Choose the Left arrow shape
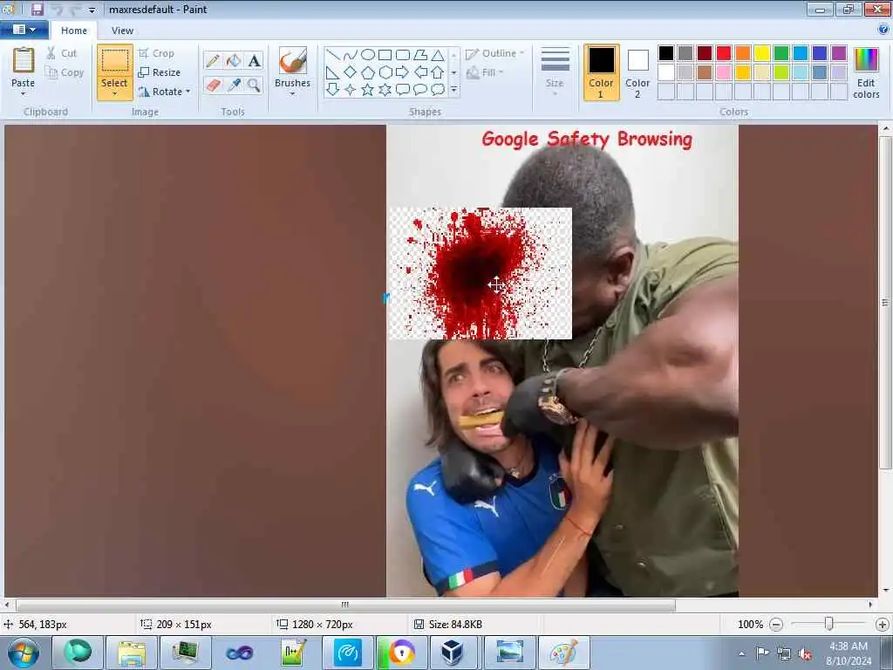Image resolution: width=893 pixels, height=670 pixels. 420,72
